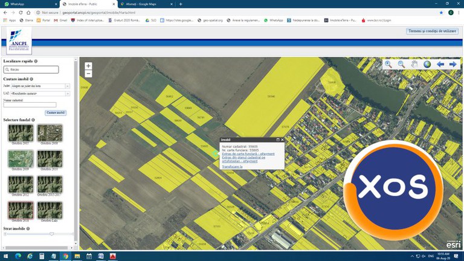Click the Cautare imobil button
464x261 pixels.
coord(56,113)
